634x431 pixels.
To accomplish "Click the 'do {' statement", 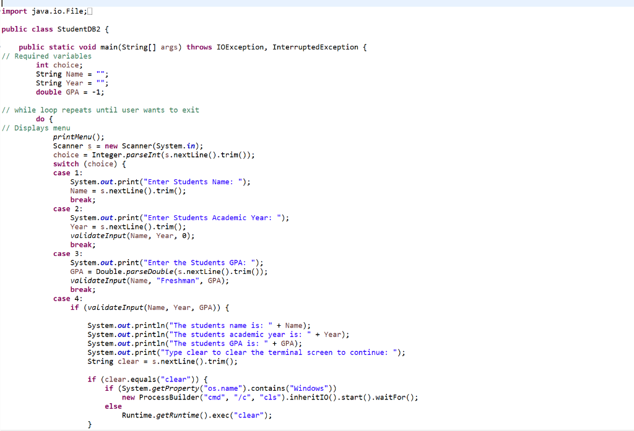I will [45, 119].
